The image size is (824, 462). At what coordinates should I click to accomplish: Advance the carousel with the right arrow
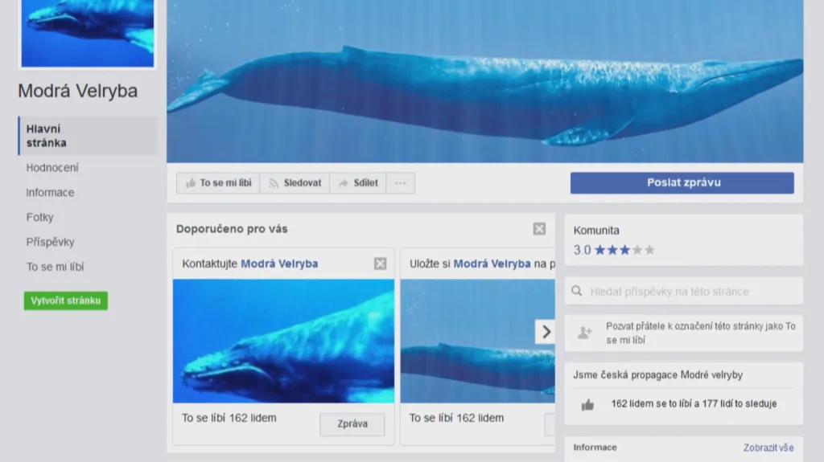(x=546, y=331)
